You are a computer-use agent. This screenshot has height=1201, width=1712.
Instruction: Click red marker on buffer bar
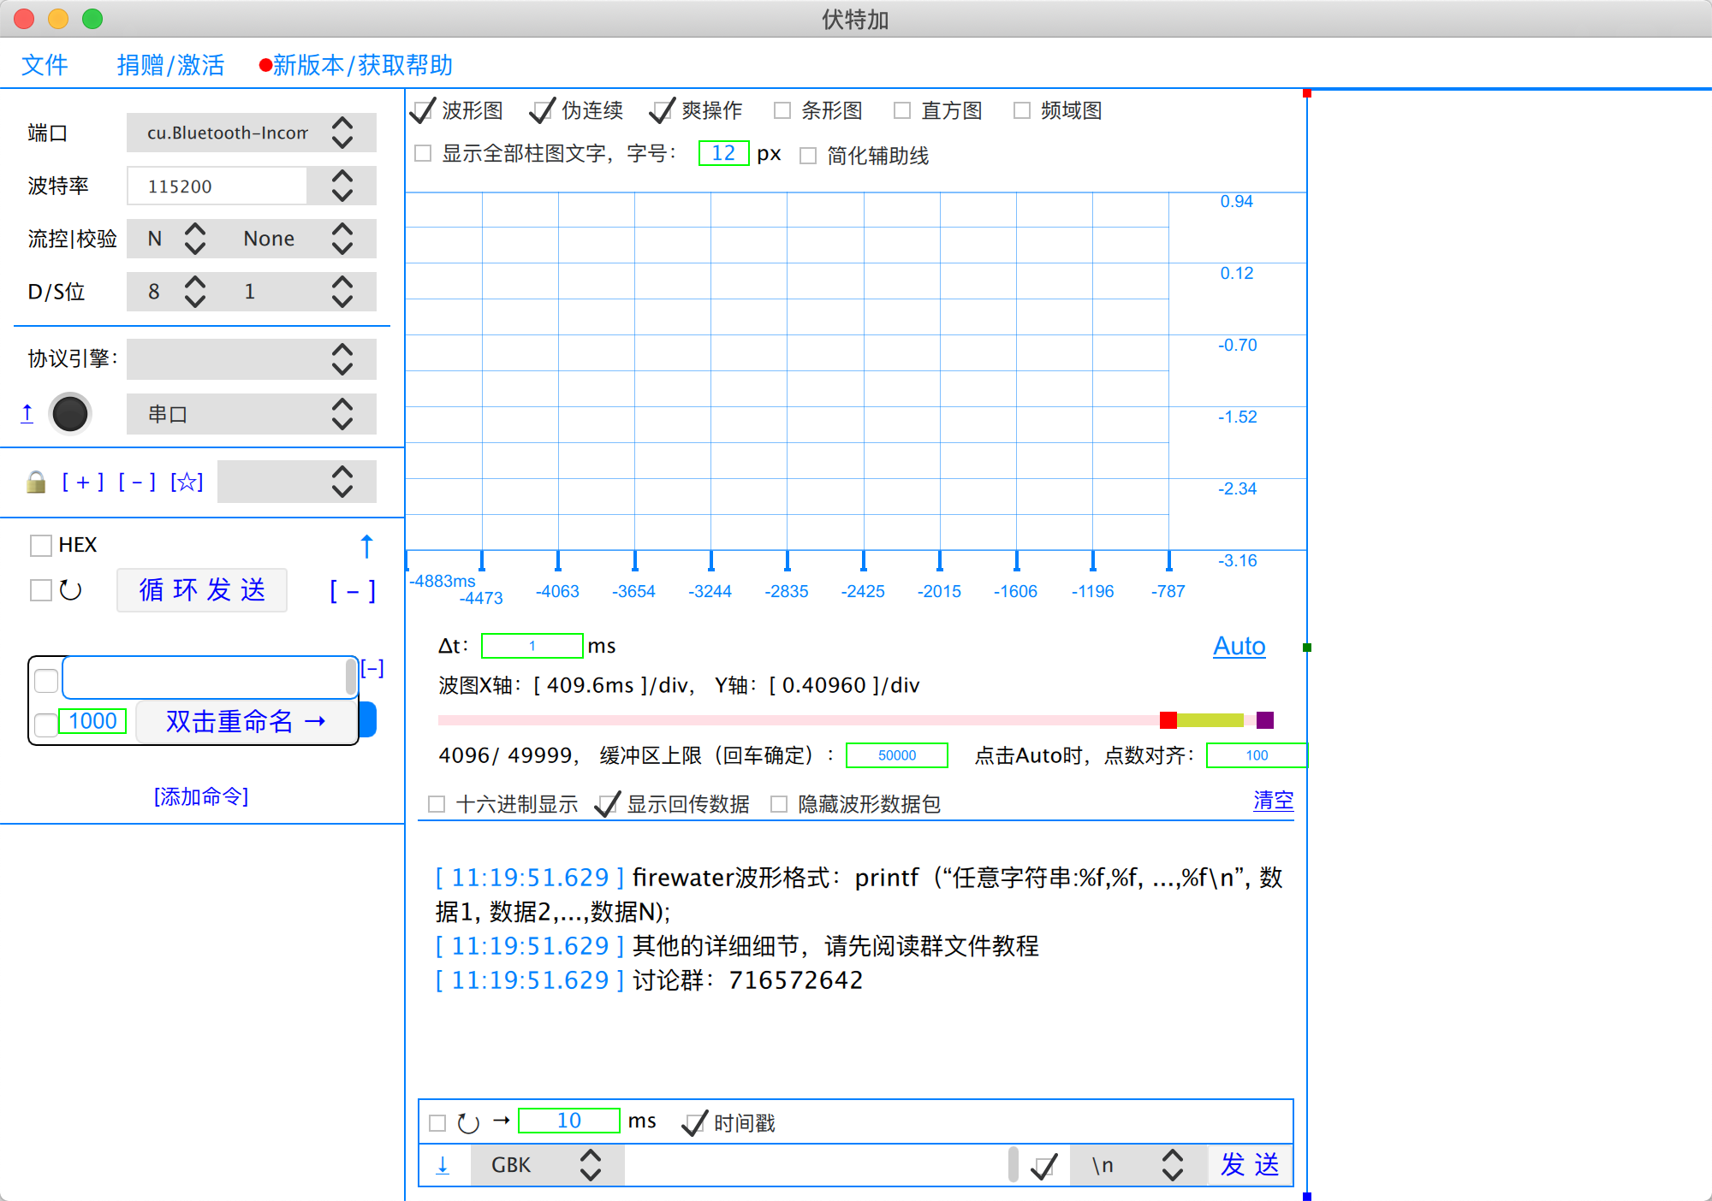point(1168,720)
